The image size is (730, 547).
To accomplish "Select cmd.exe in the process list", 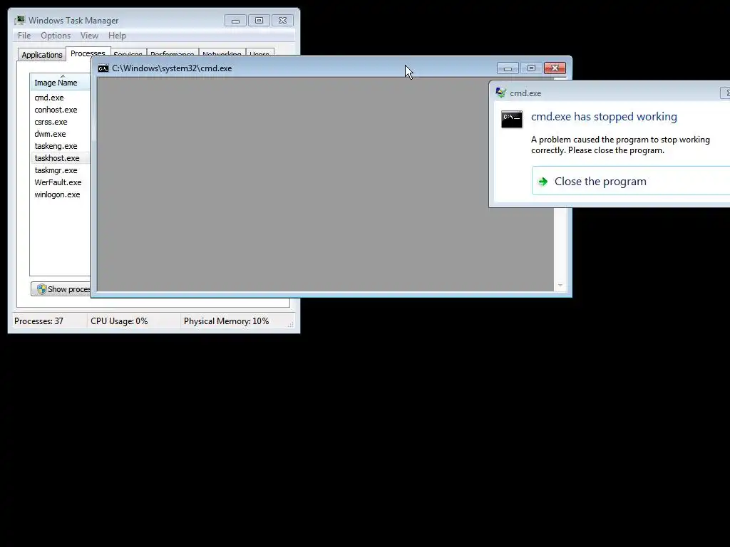I will click(x=49, y=98).
